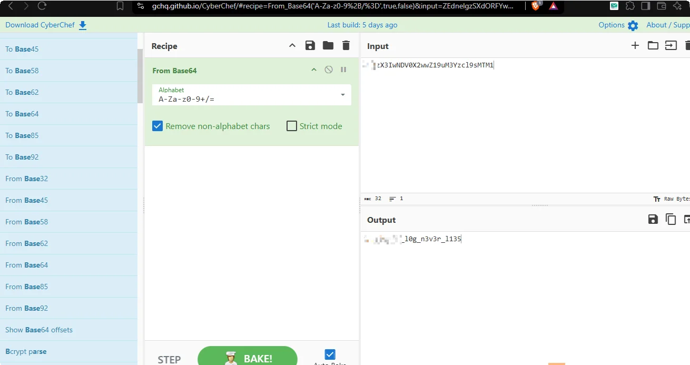Add a new input tab with plus icon
Viewport: 690px width, 365px height.
[635, 46]
